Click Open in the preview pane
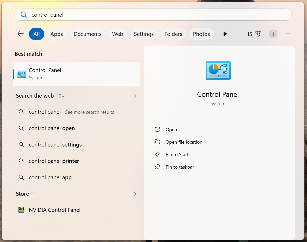307x242 pixels. [171, 130]
